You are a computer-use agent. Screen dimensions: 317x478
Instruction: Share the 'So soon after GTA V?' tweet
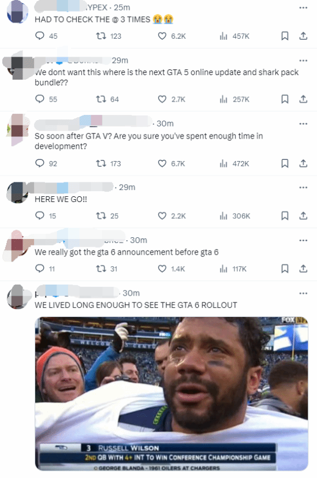(x=303, y=163)
